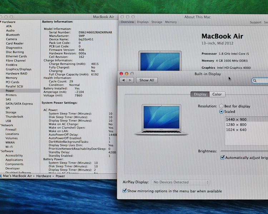Collapse the Software section in sidebar
The width and height of the screenshot is (268, 214).
point(1,151)
